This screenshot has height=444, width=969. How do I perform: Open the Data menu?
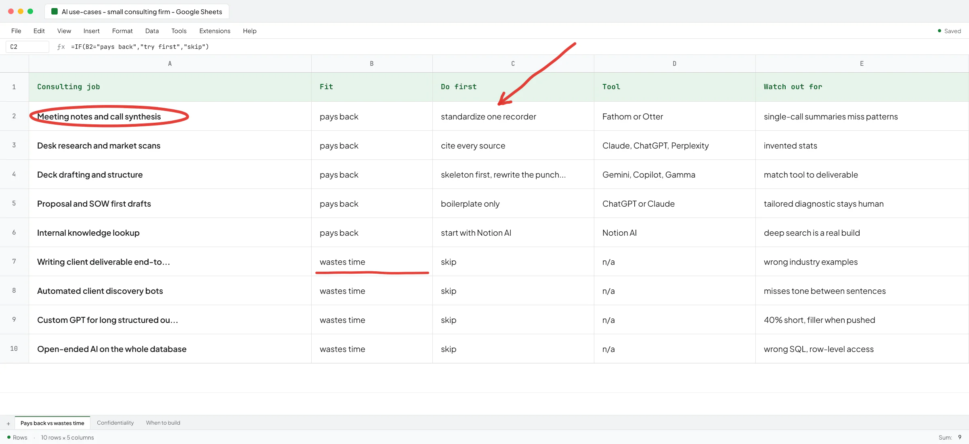152,31
